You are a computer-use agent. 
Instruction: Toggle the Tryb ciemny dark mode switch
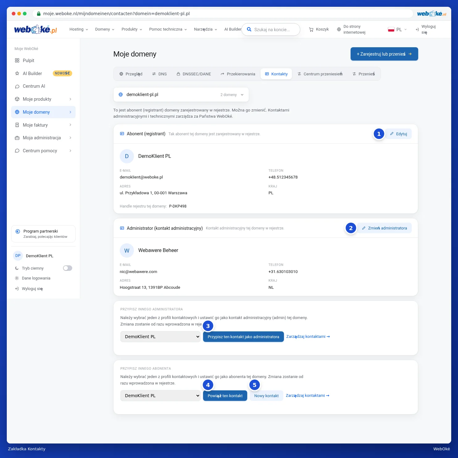(x=68, y=268)
